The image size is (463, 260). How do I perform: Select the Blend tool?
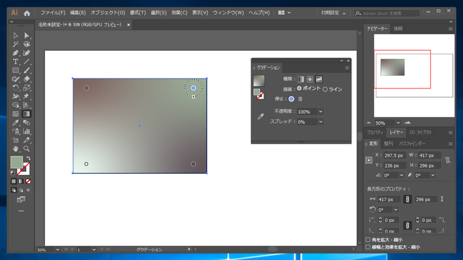(x=27, y=123)
